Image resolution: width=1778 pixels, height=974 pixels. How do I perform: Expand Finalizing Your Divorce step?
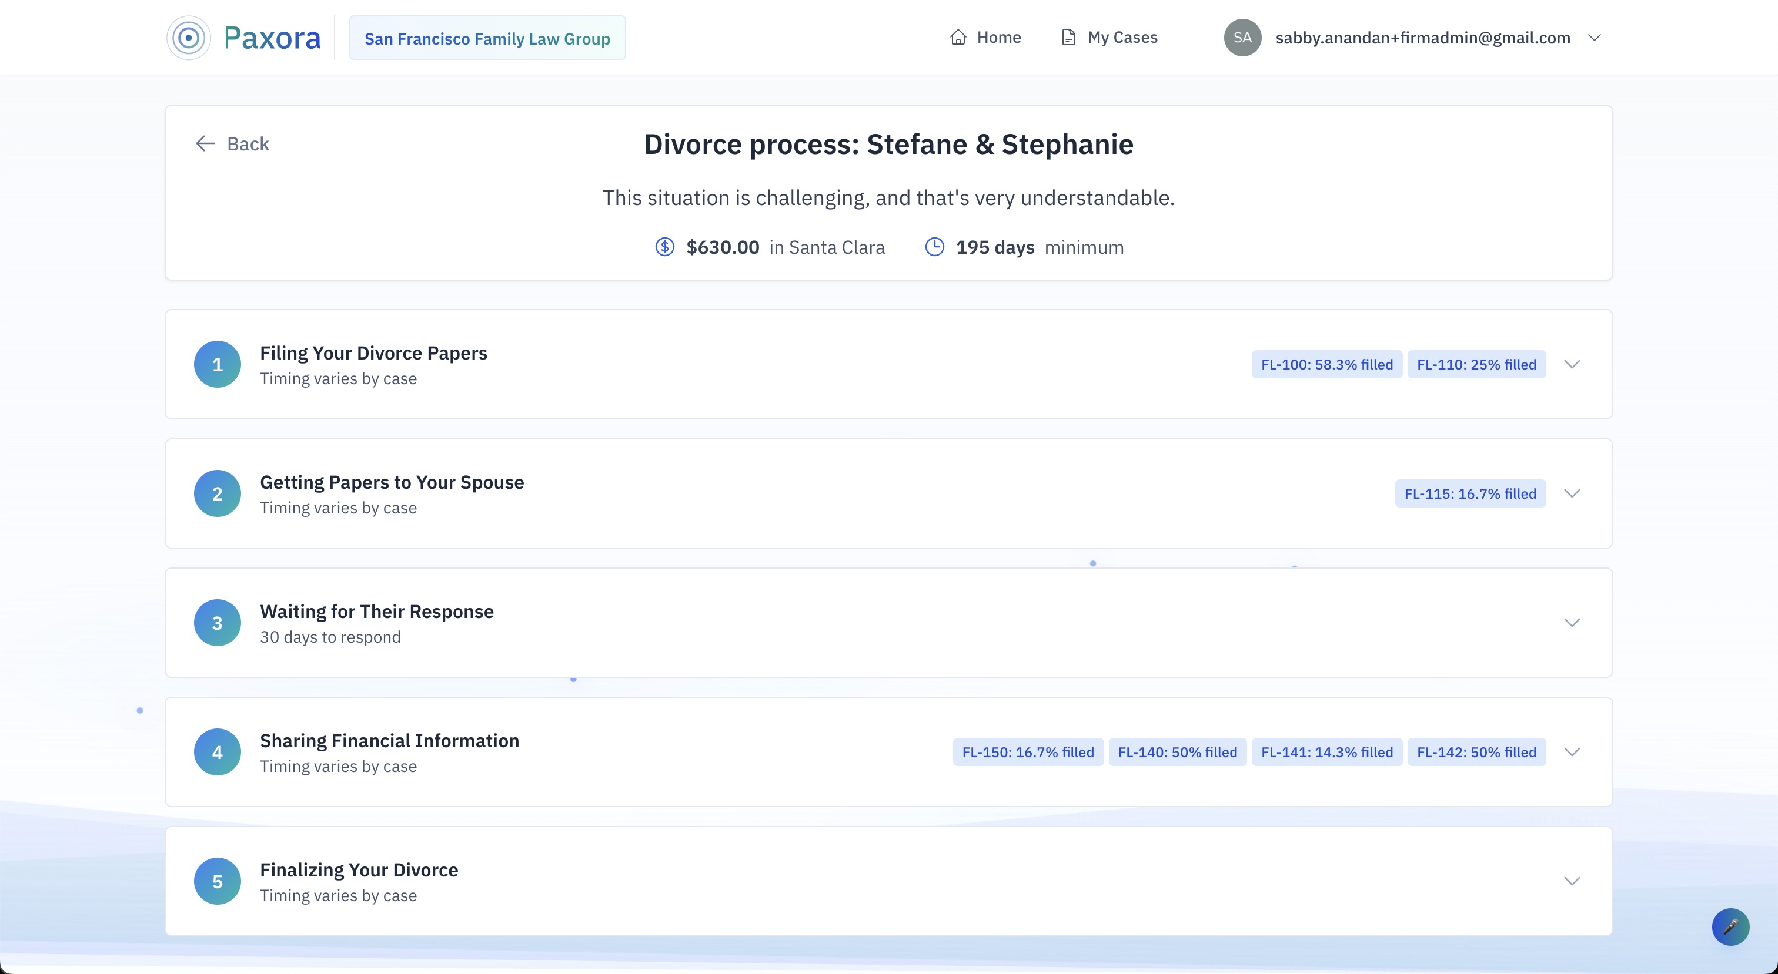pos(1572,881)
